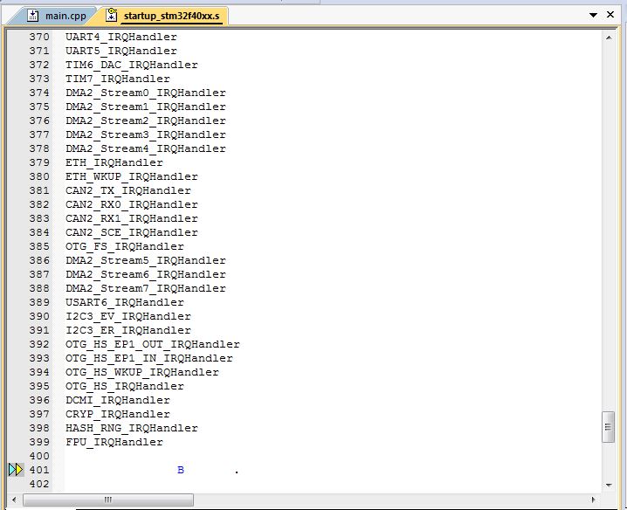Click the DMA2_Stream7_IRQHandler line
This screenshot has width=627, height=510.
tap(146, 288)
